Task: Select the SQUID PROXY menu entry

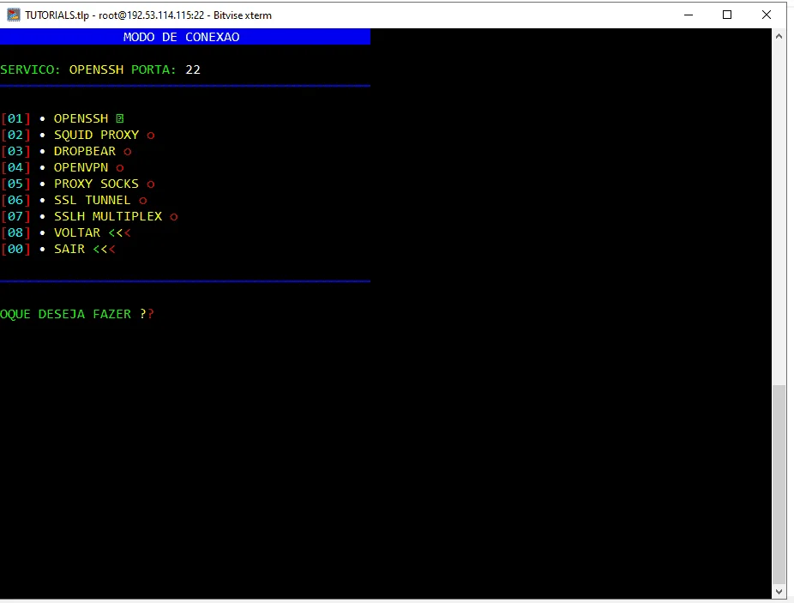Action: pos(96,135)
